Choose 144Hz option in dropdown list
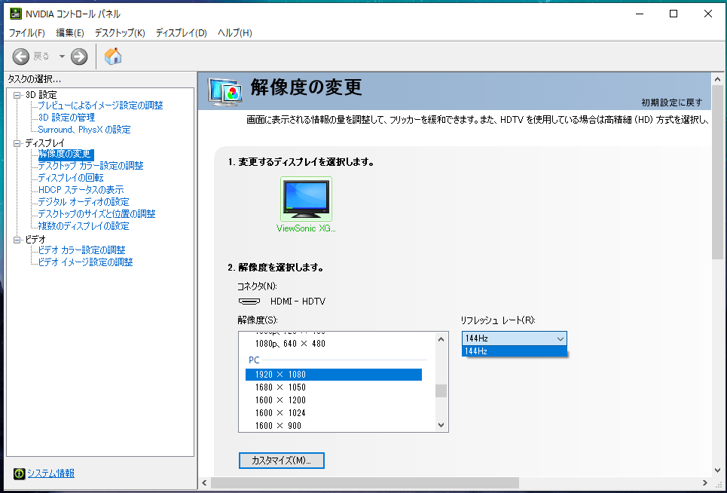 [x=515, y=351]
